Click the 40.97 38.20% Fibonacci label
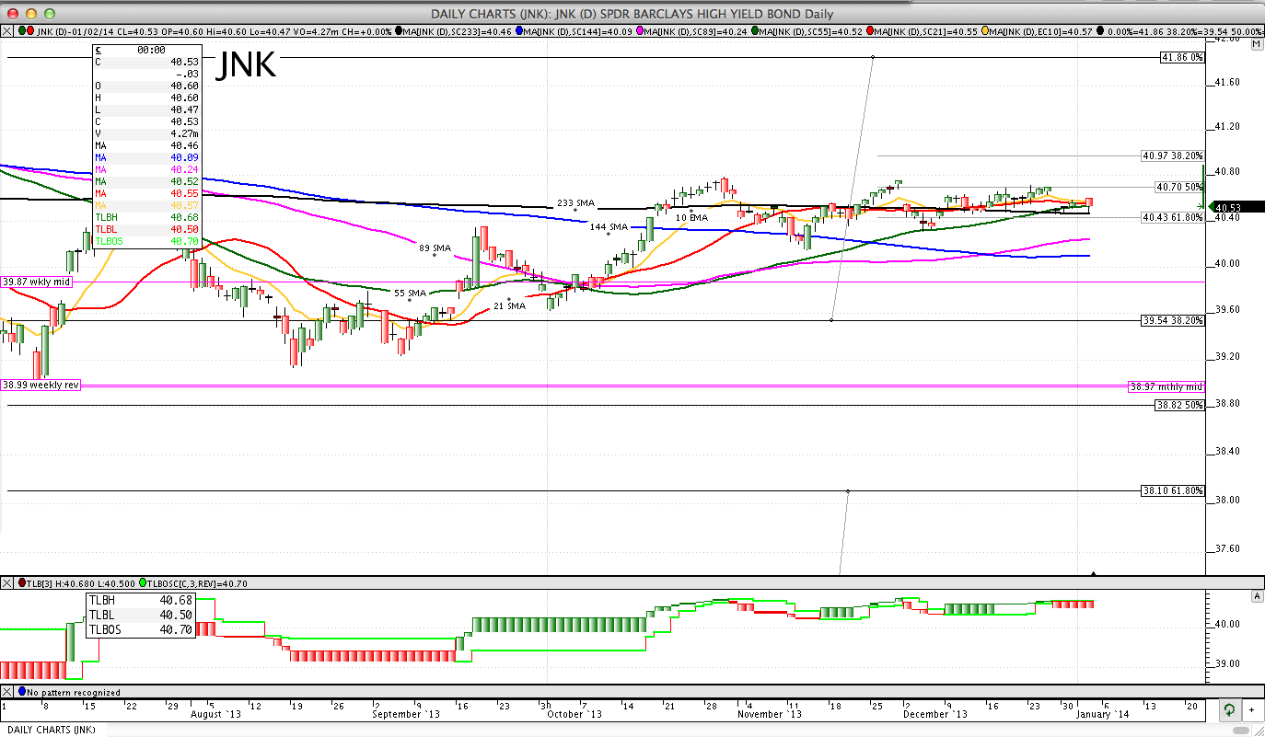 [x=1173, y=155]
